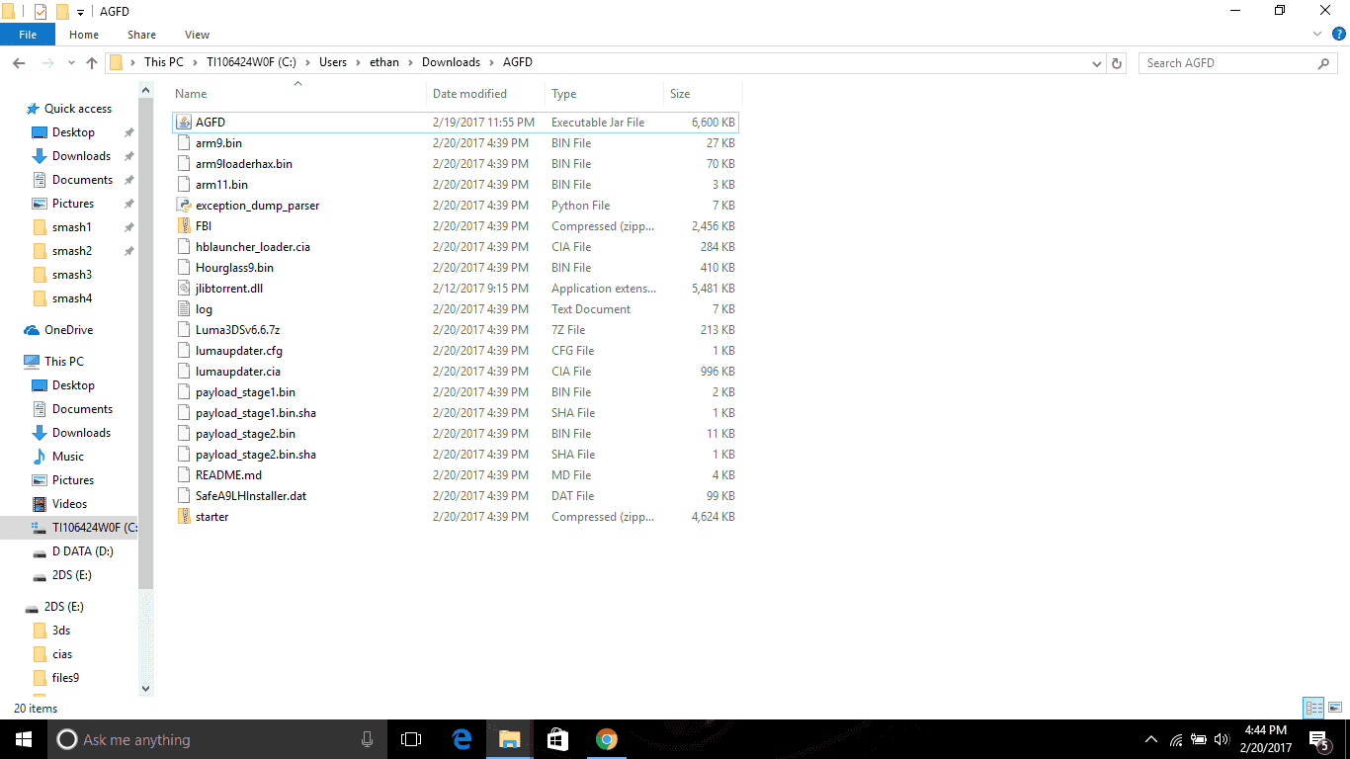Open recent locations dropdown arrow

71,63
